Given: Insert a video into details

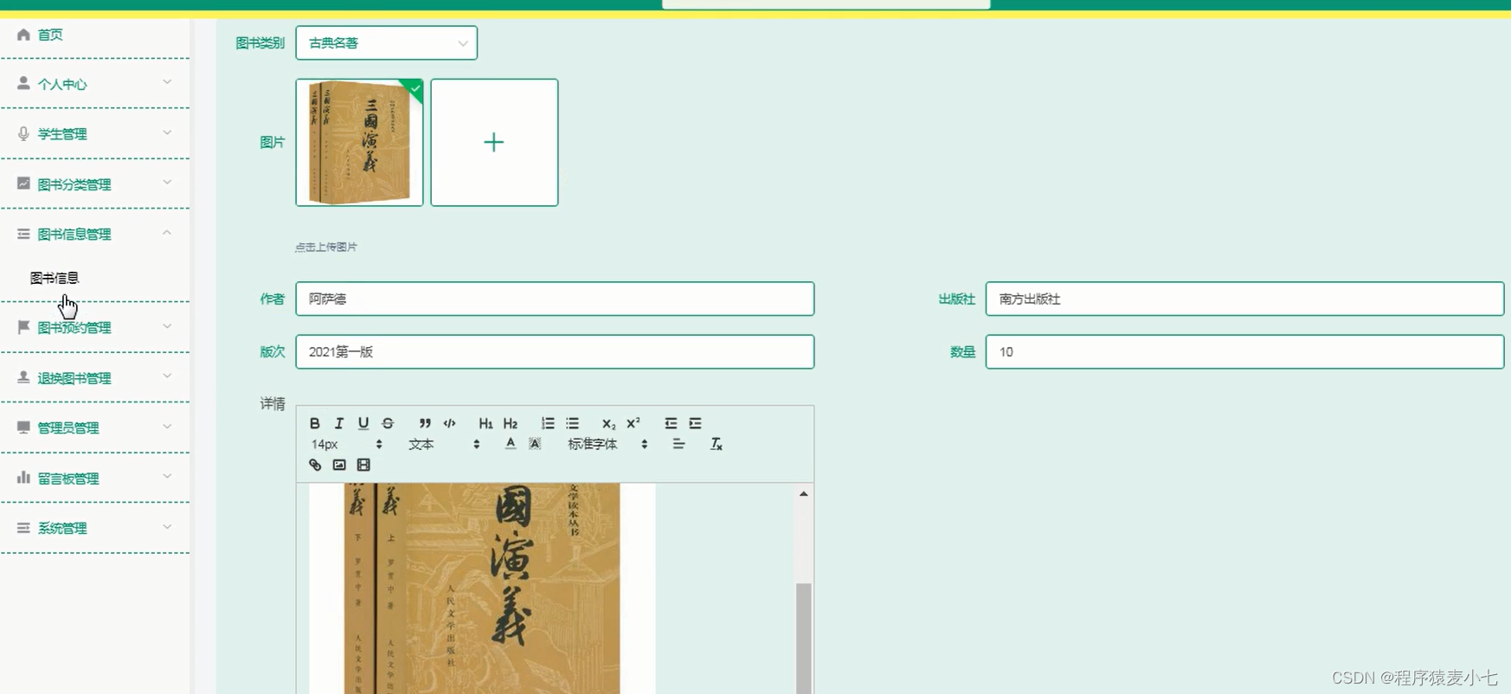Looking at the screenshot, I should pos(363,465).
